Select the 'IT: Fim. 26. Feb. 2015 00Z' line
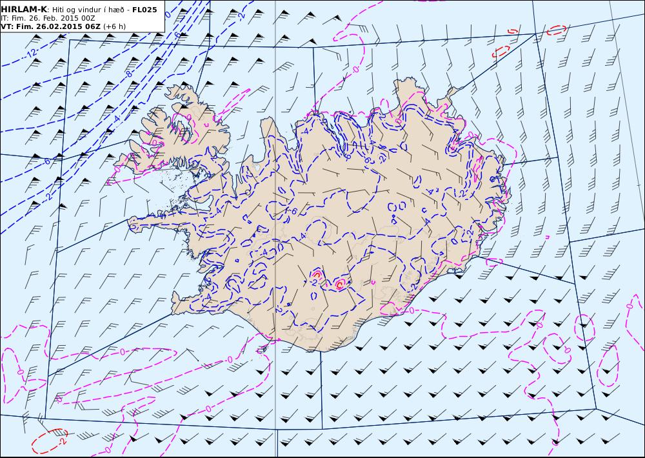This screenshot has width=645, height=458. coord(48,18)
